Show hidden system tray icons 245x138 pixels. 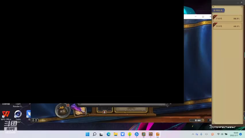(193, 134)
